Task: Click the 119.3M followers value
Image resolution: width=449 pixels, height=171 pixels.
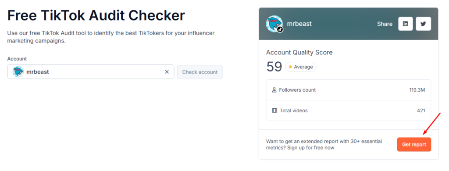Action: pos(417,90)
